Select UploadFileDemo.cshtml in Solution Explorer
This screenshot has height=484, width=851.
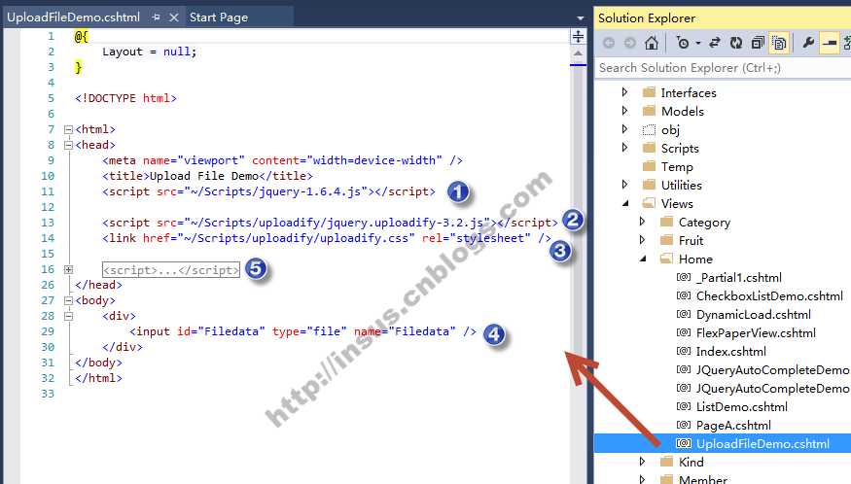pos(763,443)
